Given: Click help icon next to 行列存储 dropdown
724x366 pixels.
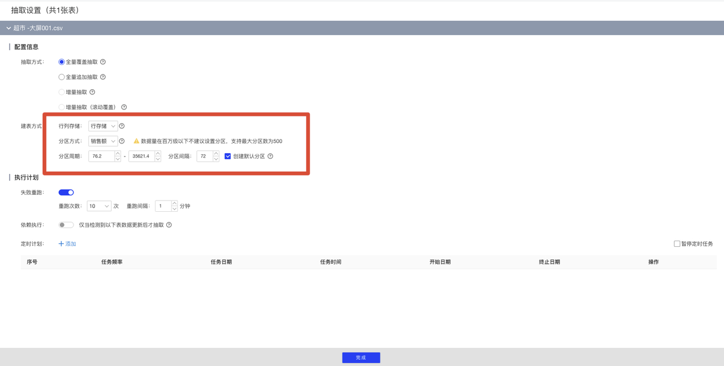Looking at the screenshot, I should [122, 126].
